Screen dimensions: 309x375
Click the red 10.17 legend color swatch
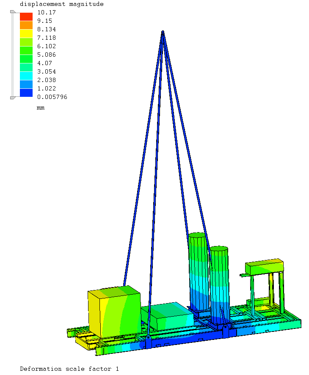(x=26, y=16)
